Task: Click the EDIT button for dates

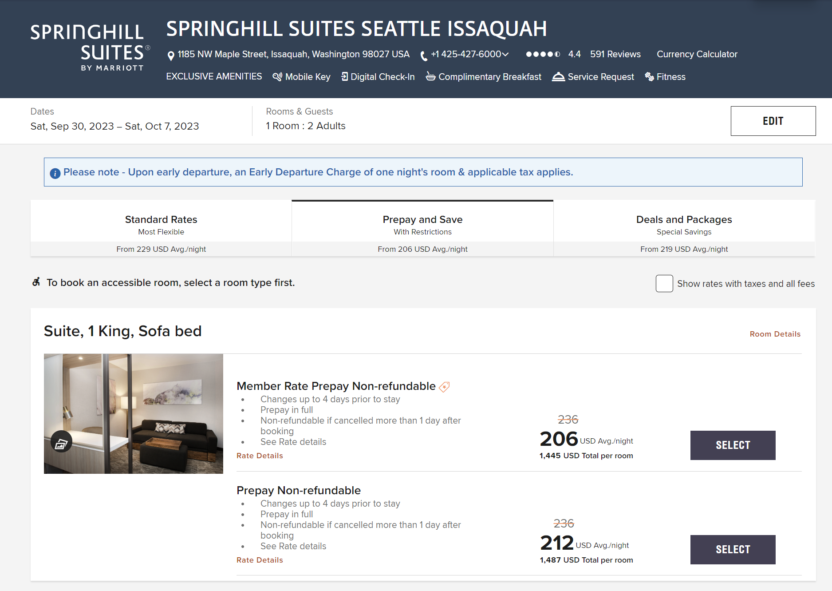Action: (x=773, y=121)
